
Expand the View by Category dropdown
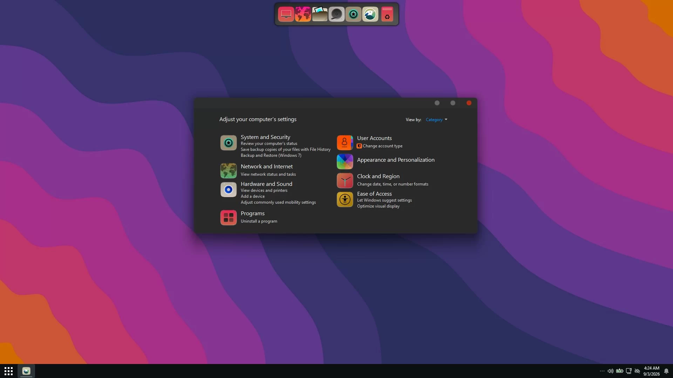[436, 120]
